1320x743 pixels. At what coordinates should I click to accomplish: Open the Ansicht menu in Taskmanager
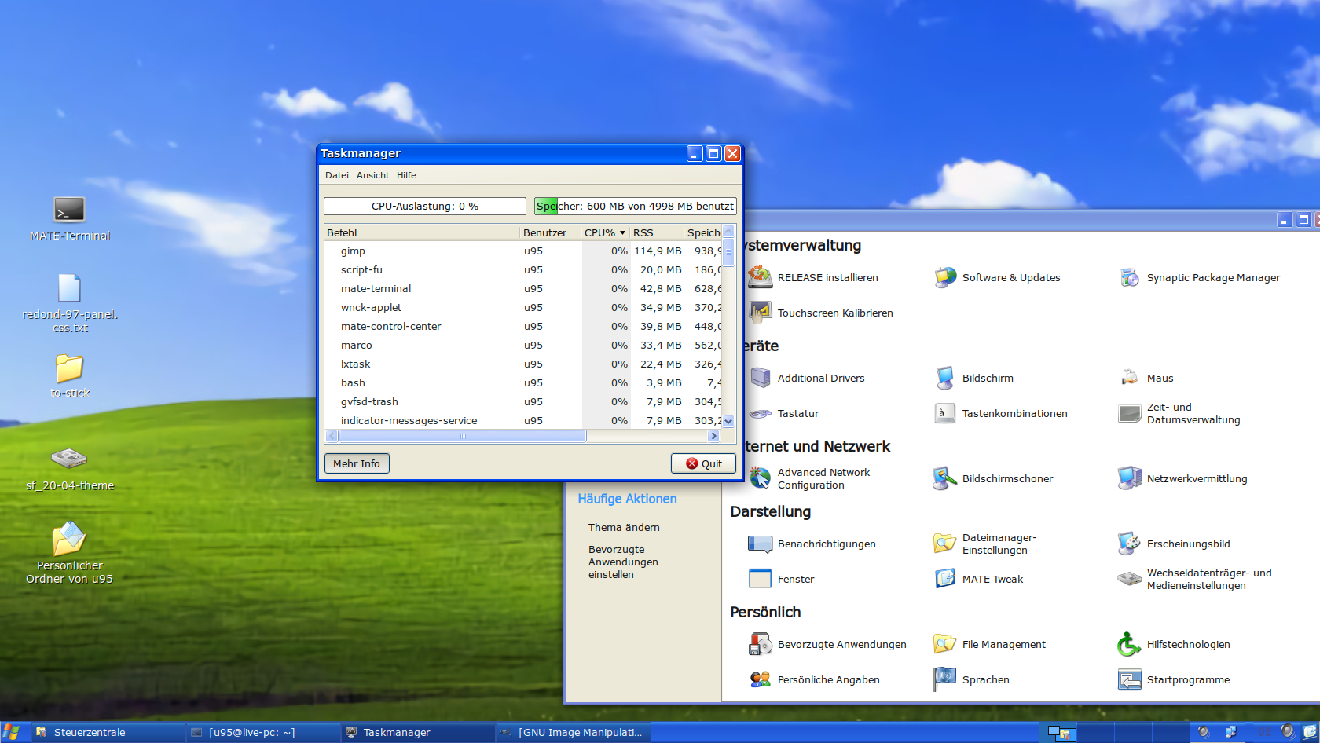(372, 175)
